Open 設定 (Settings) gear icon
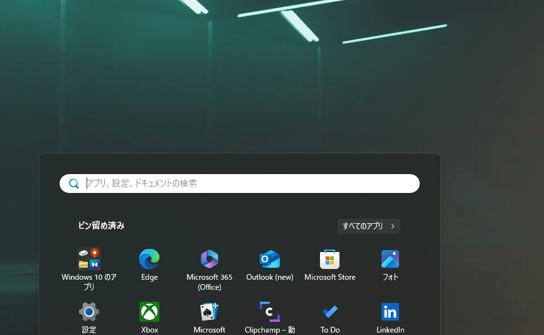Image resolution: width=544 pixels, height=335 pixels. (89, 312)
